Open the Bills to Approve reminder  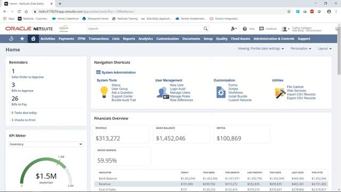(x=22, y=91)
